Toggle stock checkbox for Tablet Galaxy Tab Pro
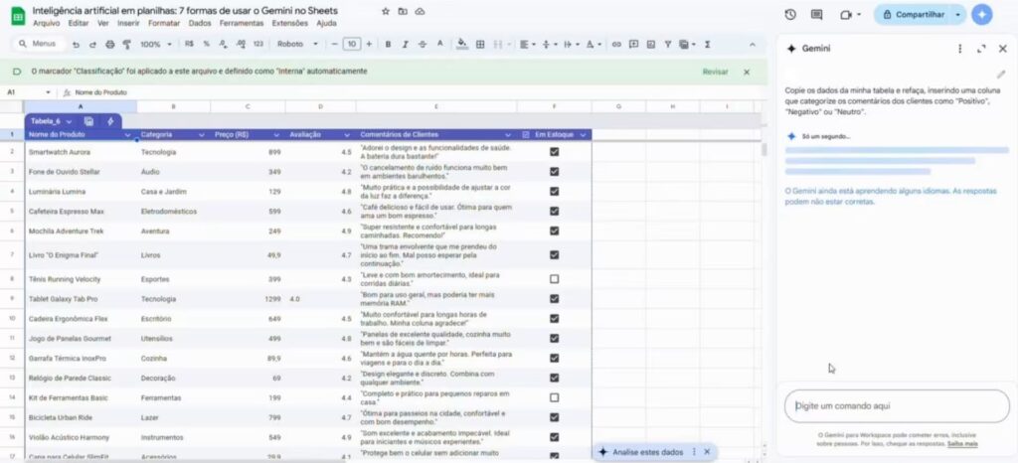Image resolution: width=1018 pixels, height=463 pixels. [x=554, y=299]
